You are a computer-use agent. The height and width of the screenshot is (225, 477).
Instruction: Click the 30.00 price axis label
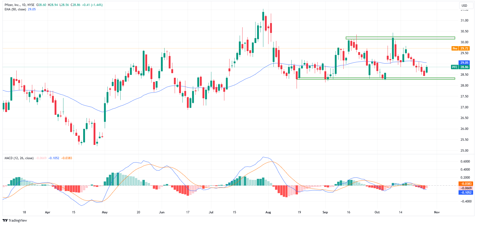pyautogui.click(x=464, y=42)
